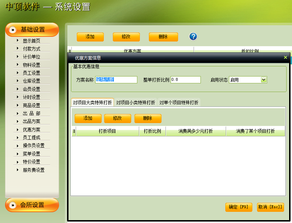Screen dimensions: 292x223
Task: Open 计价单位 in the sidebar
Action: (31, 57)
